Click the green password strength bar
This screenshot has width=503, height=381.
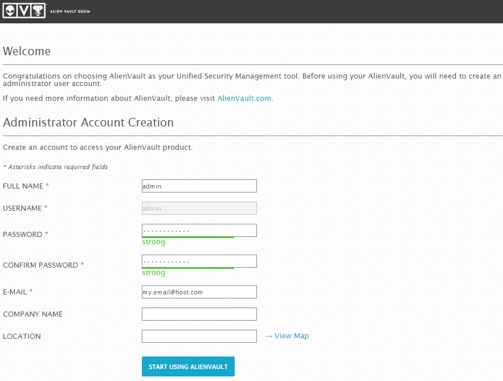[x=188, y=237]
